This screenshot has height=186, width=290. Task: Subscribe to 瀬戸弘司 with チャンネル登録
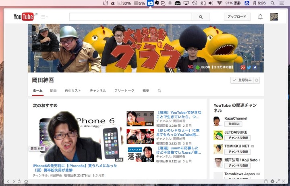pos(238,165)
